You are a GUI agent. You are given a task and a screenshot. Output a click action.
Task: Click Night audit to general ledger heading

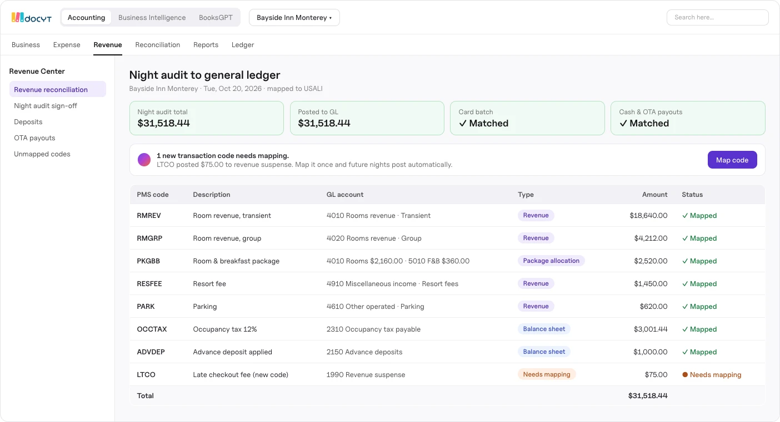click(204, 75)
